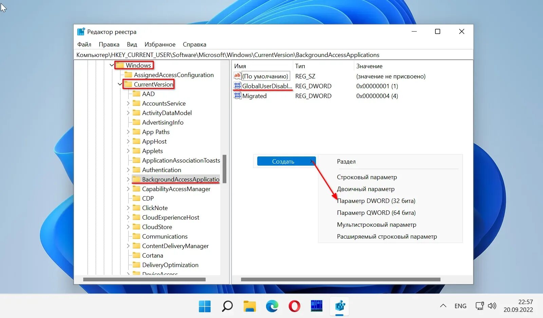Expand the ClickNote key
This screenshot has height=318, width=543.
(x=128, y=208)
